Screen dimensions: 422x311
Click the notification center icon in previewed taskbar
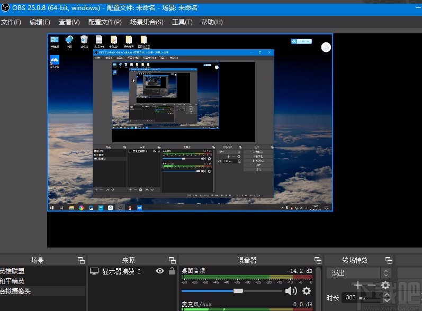[327, 208]
